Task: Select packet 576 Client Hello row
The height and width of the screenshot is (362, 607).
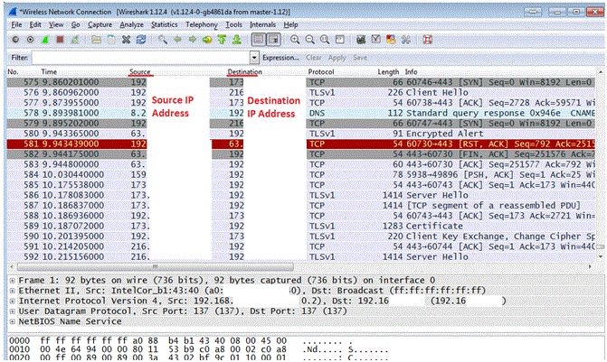Action: point(301,92)
